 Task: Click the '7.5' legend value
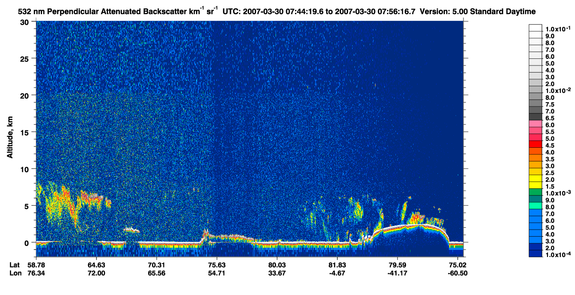coord(550,105)
